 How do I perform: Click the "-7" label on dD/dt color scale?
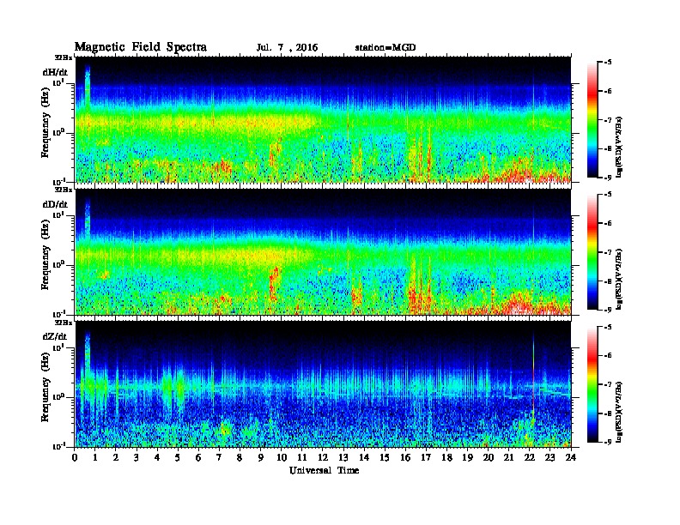607,252
